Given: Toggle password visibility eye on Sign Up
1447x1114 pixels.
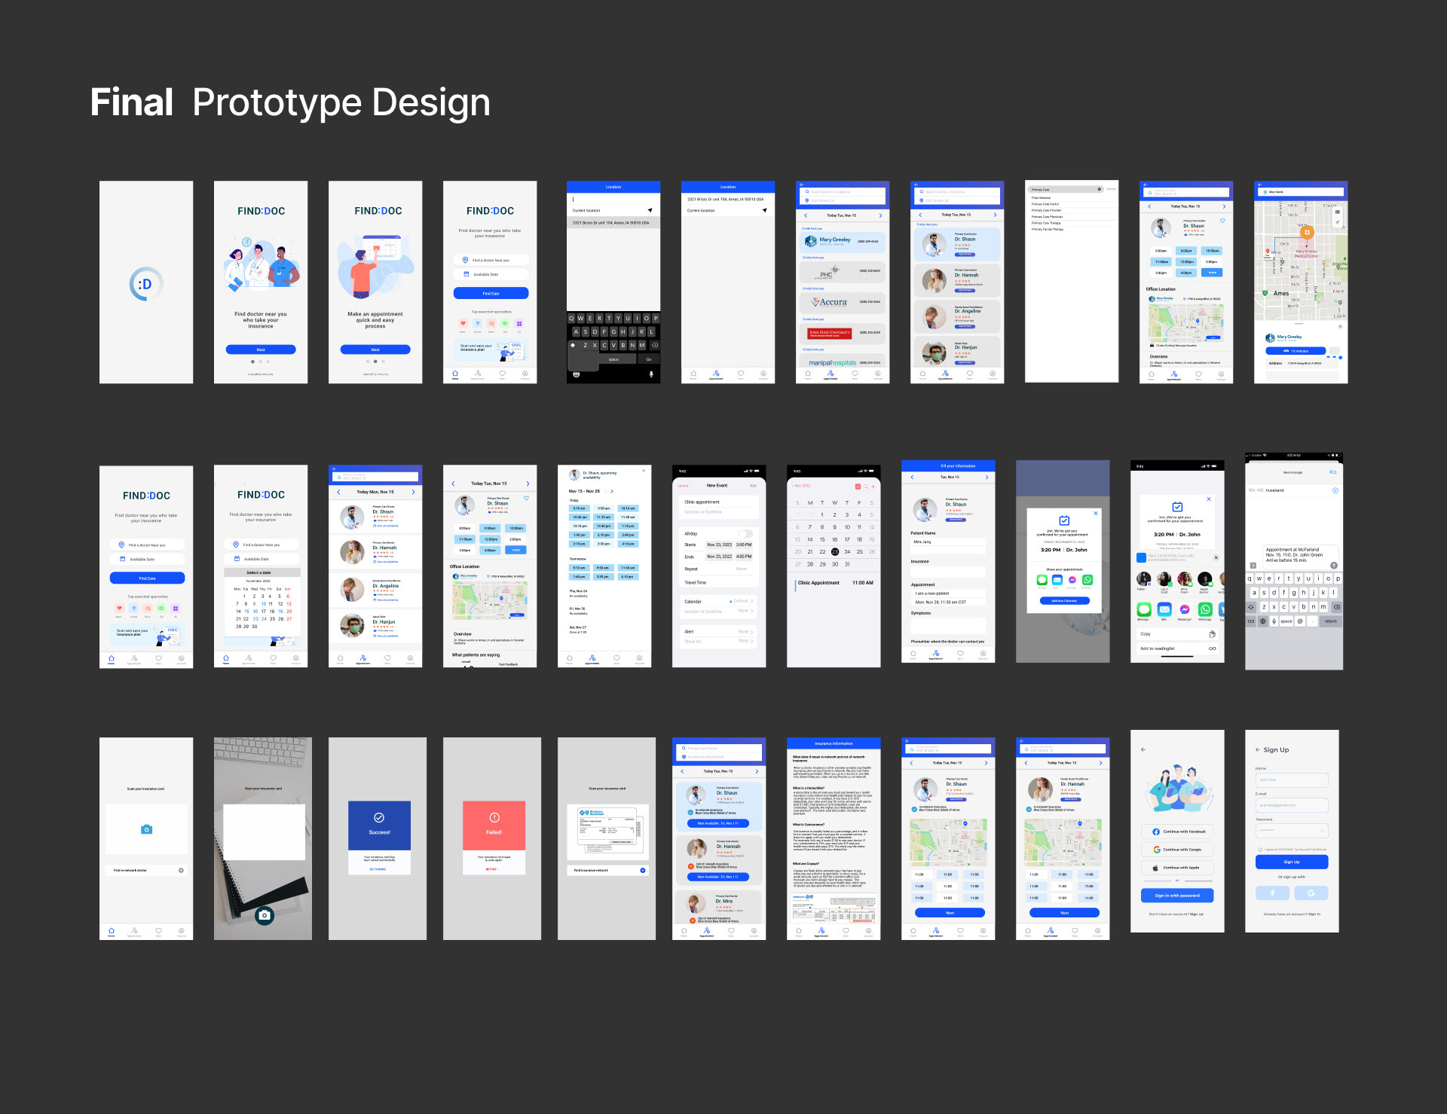Looking at the screenshot, I should [1320, 830].
